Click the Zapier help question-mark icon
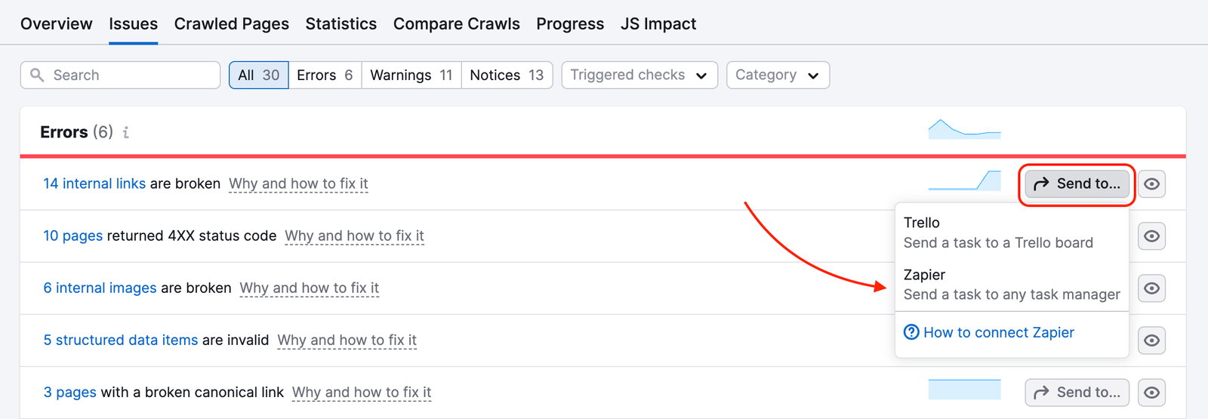The width and height of the screenshot is (1208, 419). pyautogui.click(x=911, y=332)
